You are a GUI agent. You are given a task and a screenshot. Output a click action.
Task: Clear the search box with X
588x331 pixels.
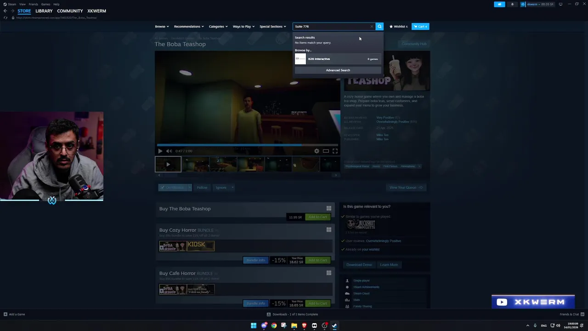[x=372, y=27]
